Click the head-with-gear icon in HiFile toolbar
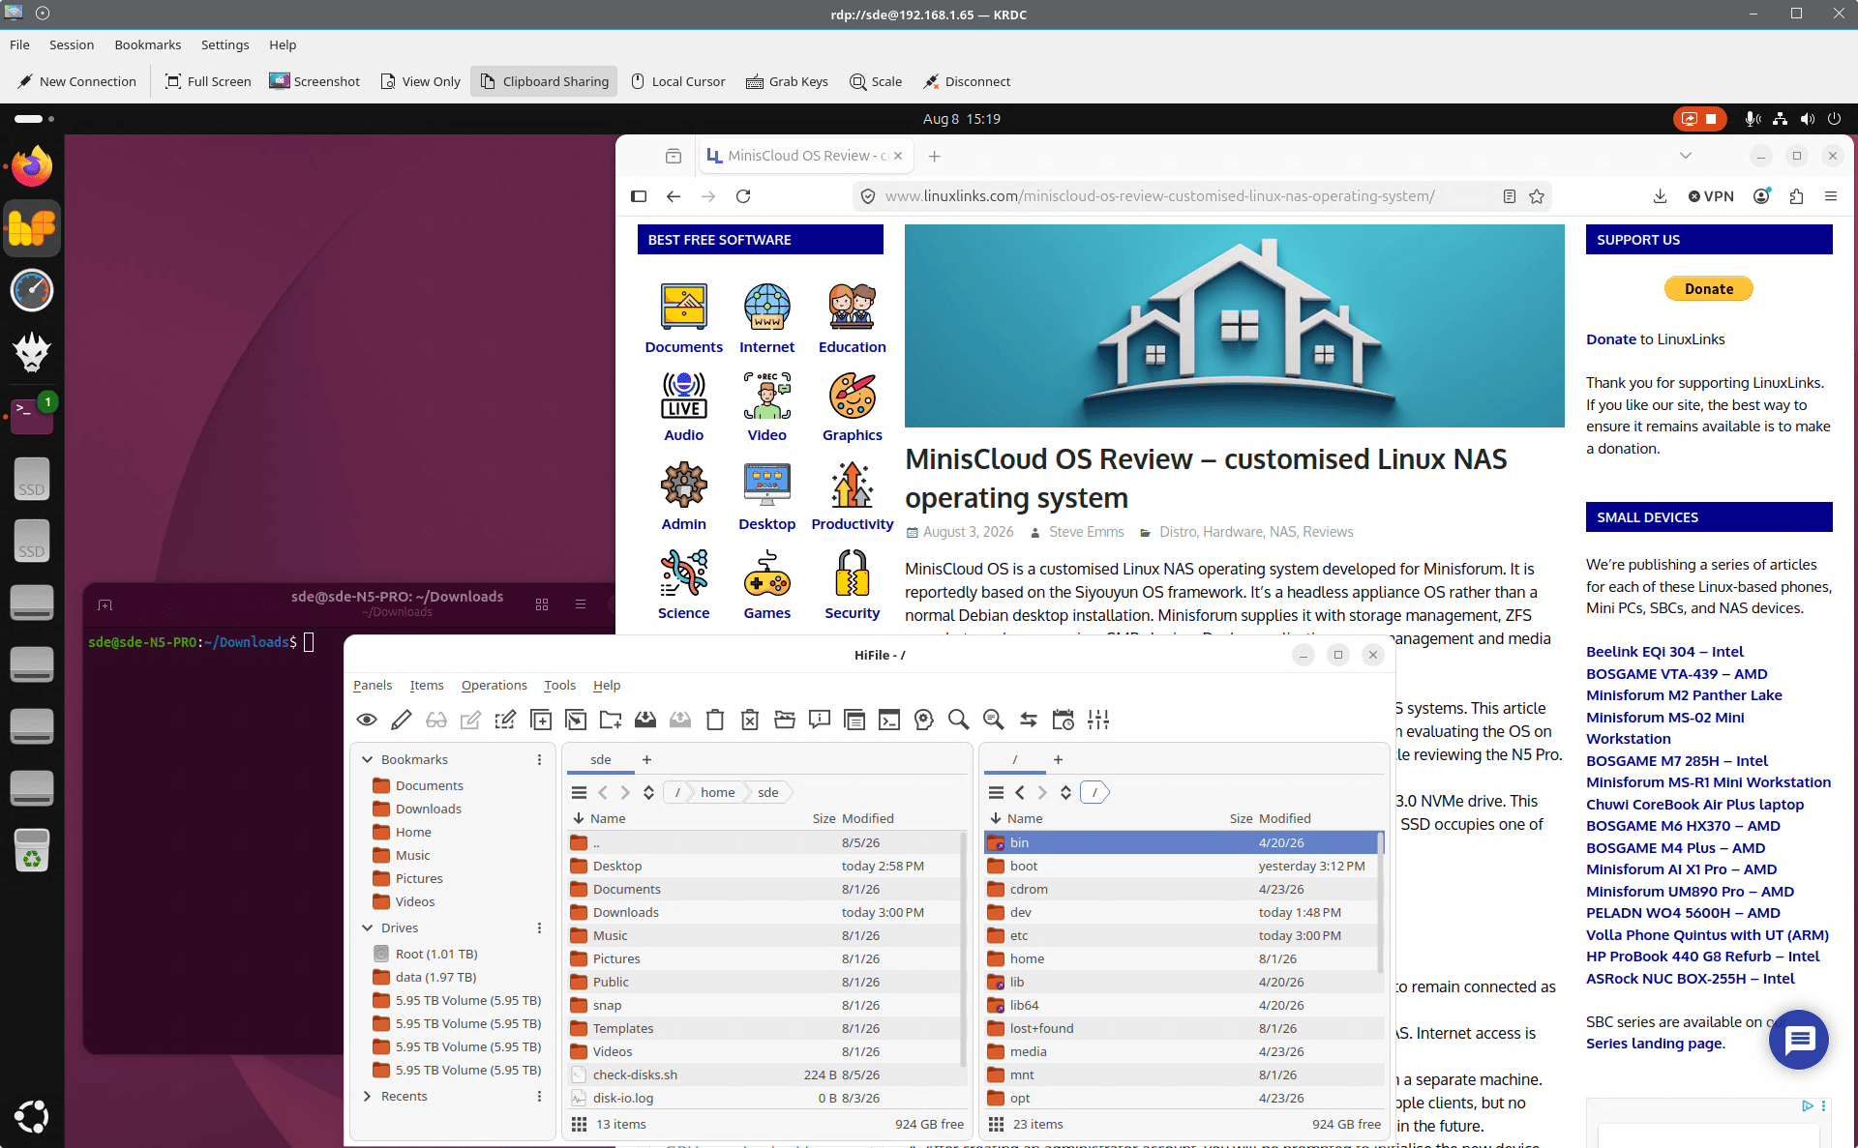The height and width of the screenshot is (1148, 1858). [x=924, y=720]
